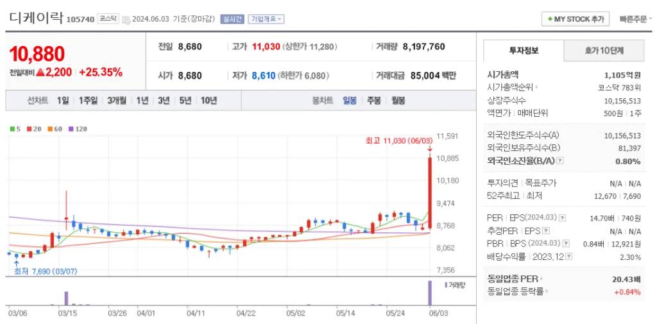The height and width of the screenshot is (324, 657).
Task: Click the arrow icon beside 동일업종 PER
Action: 542,278
